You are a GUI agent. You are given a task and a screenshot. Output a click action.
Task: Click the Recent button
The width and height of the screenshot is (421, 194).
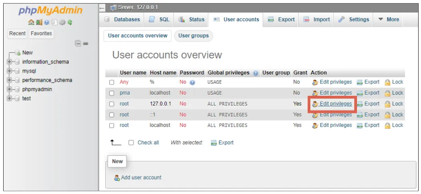(x=18, y=34)
